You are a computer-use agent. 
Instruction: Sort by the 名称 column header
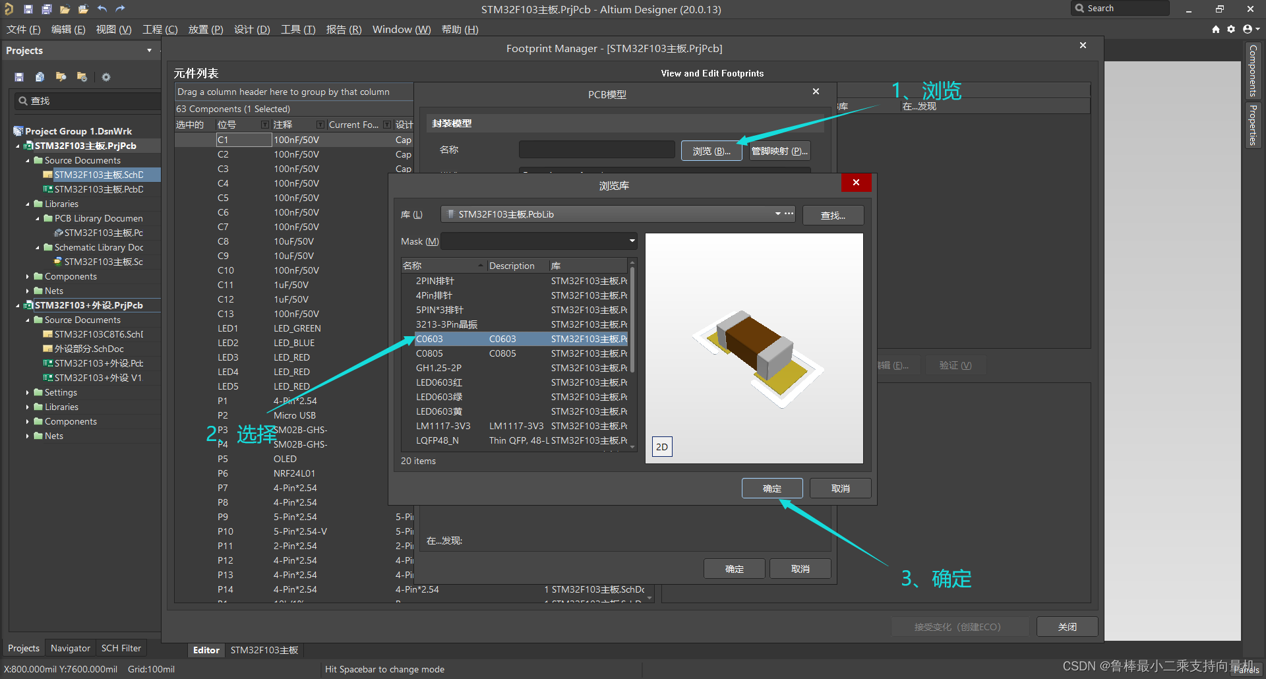pos(443,266)
